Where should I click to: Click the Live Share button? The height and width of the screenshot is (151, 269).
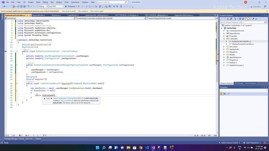pyautogui.click(x=256, y=7)
